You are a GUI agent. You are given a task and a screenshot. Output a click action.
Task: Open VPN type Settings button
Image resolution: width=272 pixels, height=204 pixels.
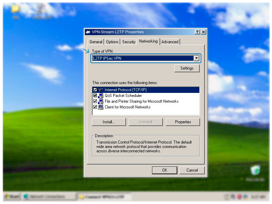coord(187,68)
